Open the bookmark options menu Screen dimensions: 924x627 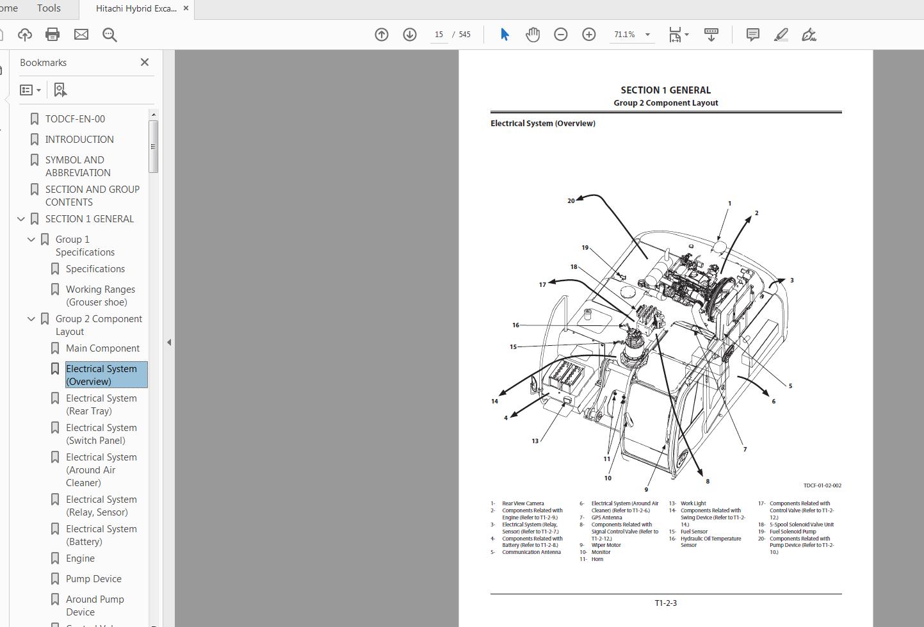(x=30, y=90)
